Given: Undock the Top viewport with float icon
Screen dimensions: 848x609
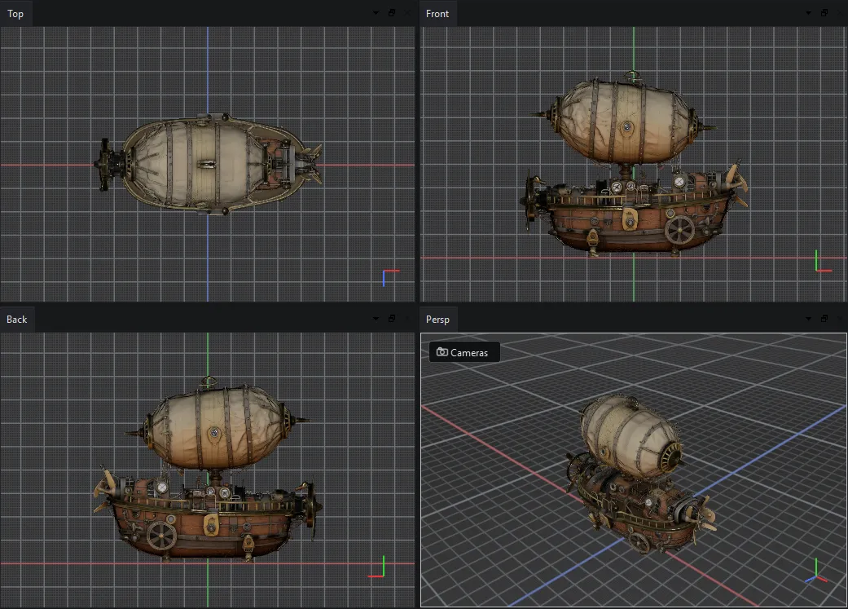Looking at the screenshot, I should tap(392, 13).
